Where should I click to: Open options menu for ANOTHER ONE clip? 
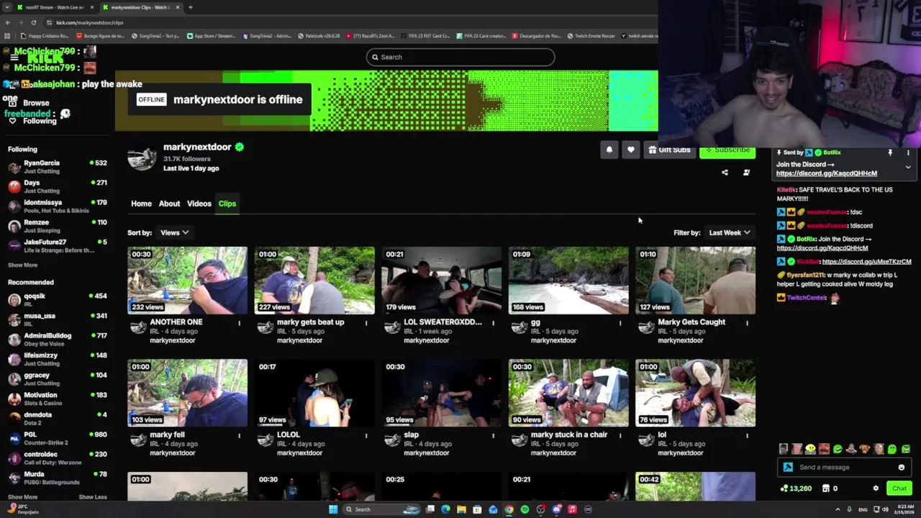point(240,323)
